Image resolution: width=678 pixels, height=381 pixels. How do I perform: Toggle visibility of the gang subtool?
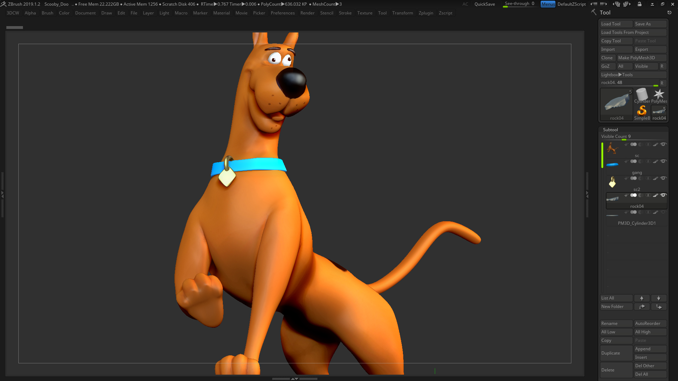pos(663,161)
